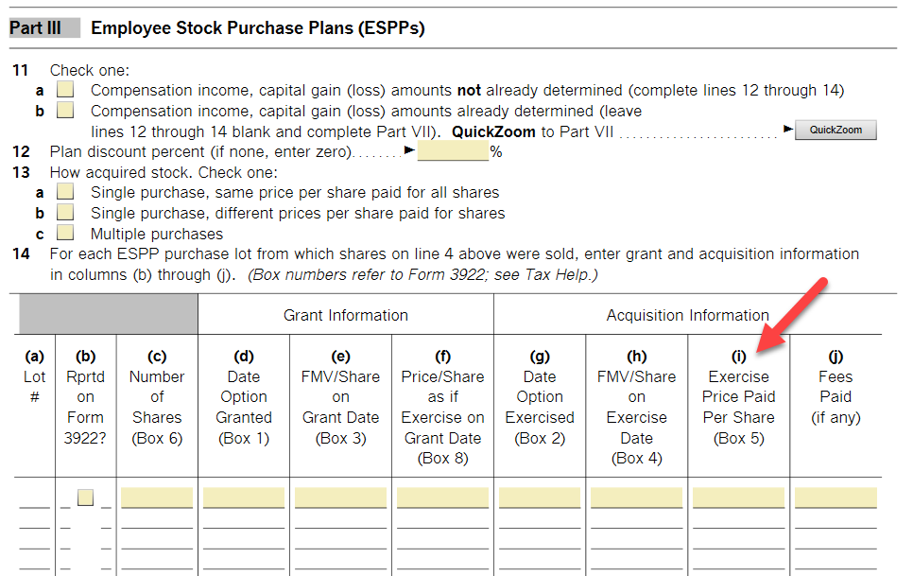Click the QuickZoom button to Part VII
The image size is (913, 576).
[835, 130]
